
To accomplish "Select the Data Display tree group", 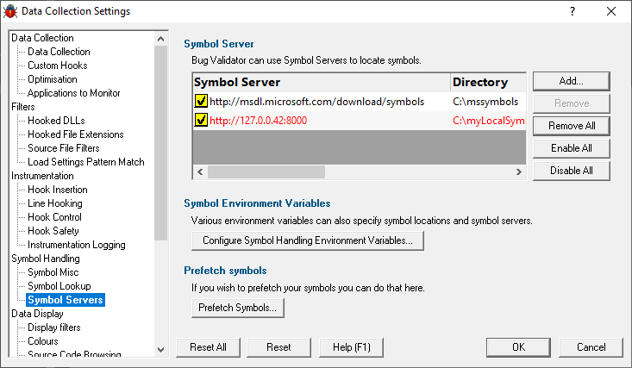I will (37, 314).
